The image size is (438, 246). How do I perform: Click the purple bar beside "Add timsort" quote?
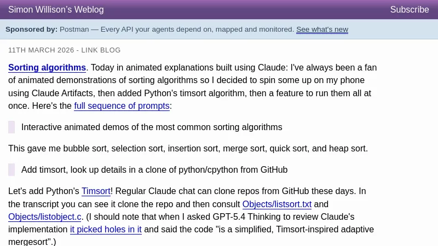11,170
